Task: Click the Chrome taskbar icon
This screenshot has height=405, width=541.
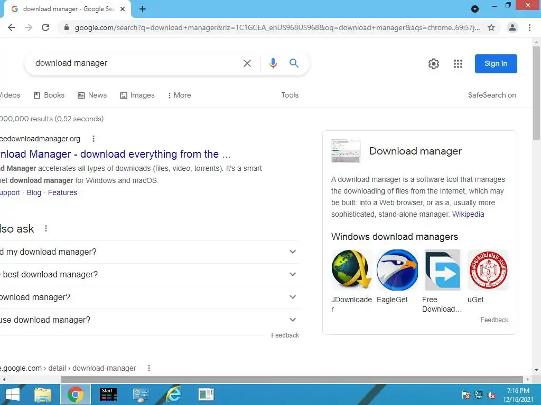Action: (75, 394)
